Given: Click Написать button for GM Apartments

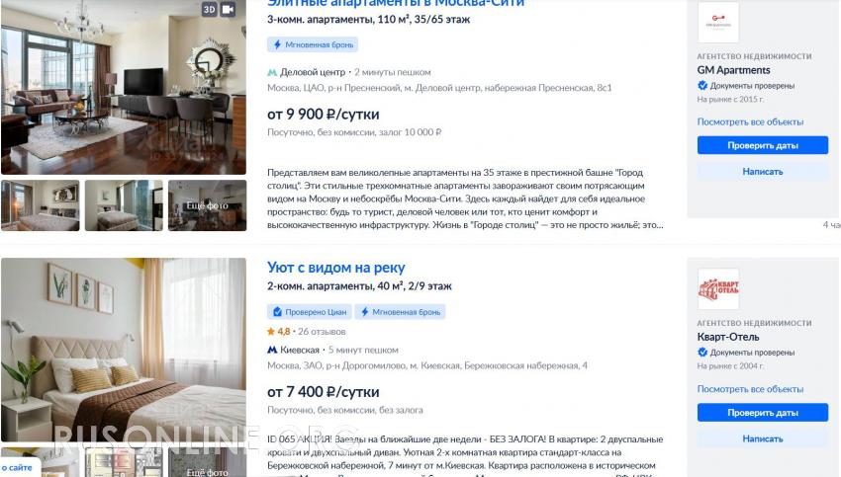Looking at the screenshot, I should [763, 171].
